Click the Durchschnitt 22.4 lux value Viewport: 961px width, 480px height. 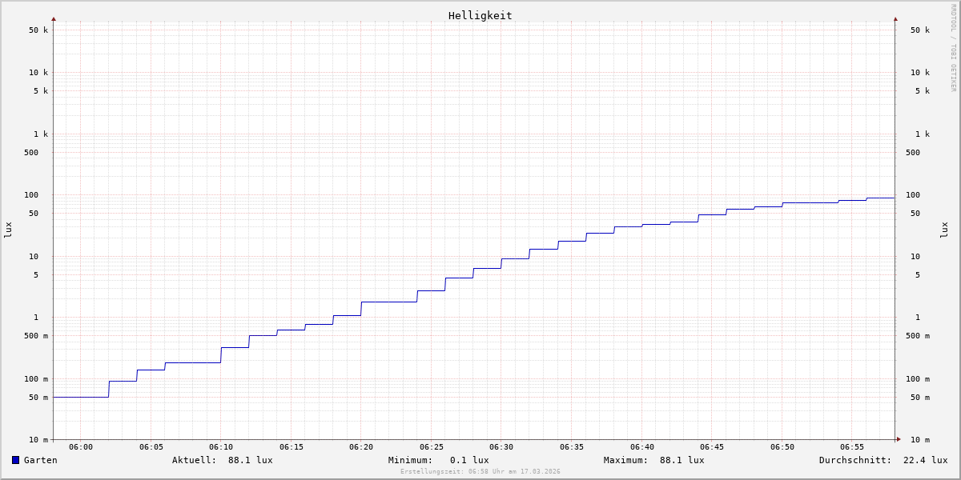(x=925, y=460)
